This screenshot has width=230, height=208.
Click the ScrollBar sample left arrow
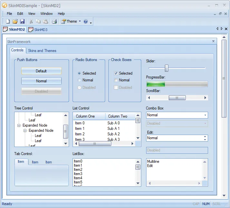(149, 98)
